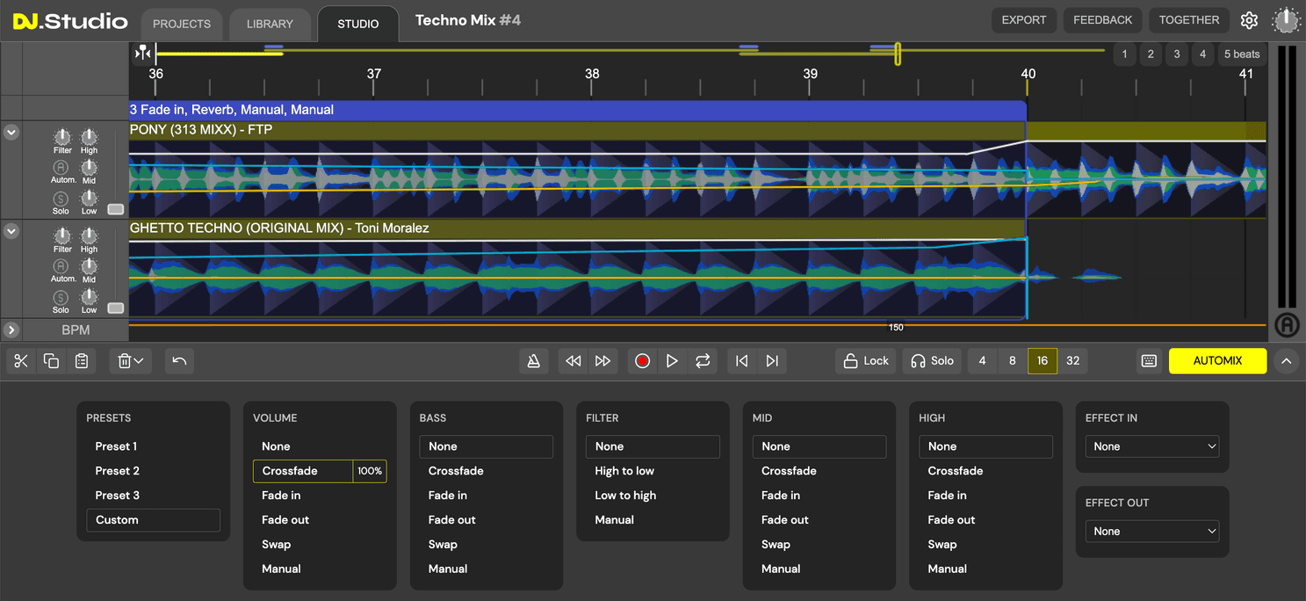Set zoom to 5 beats

1242,54
